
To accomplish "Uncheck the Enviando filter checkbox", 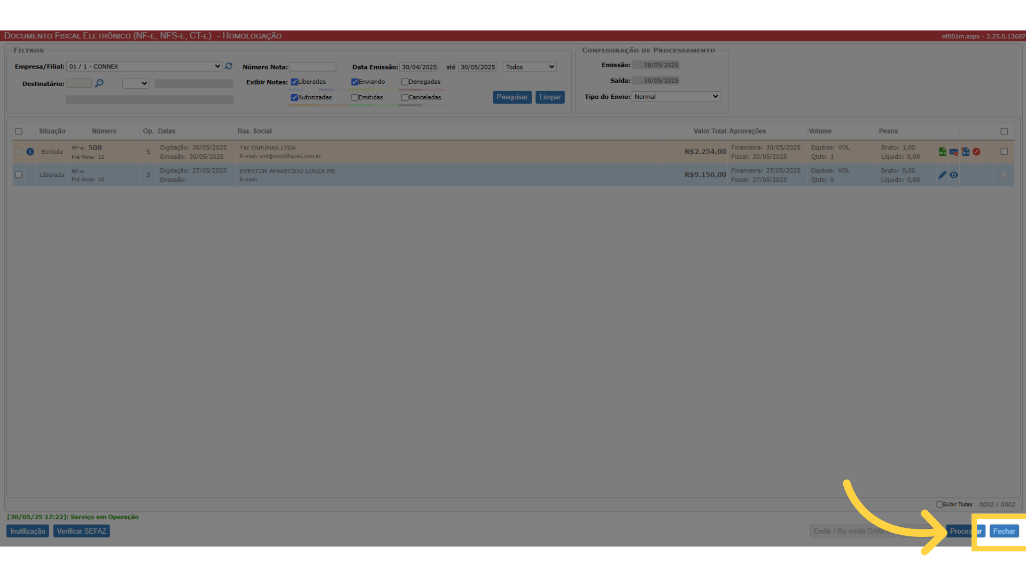I will [x=355, y=82].
